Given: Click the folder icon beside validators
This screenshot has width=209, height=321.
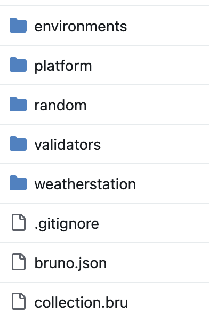Looking at the screenshot, I should 18,143.
